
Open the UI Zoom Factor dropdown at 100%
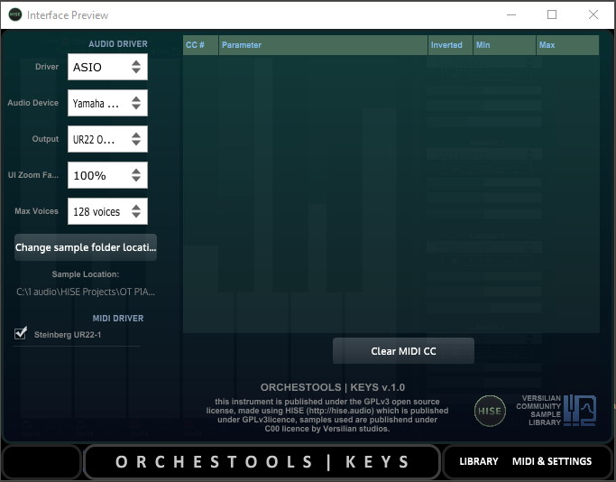coord(107,175)
